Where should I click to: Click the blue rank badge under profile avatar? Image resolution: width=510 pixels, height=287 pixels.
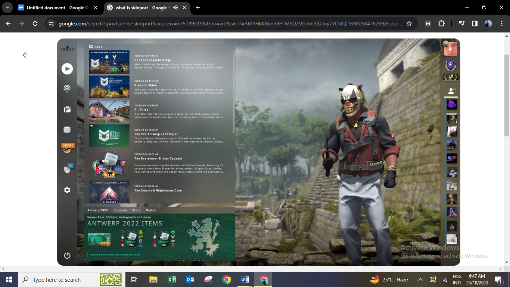tap(451, 66)
